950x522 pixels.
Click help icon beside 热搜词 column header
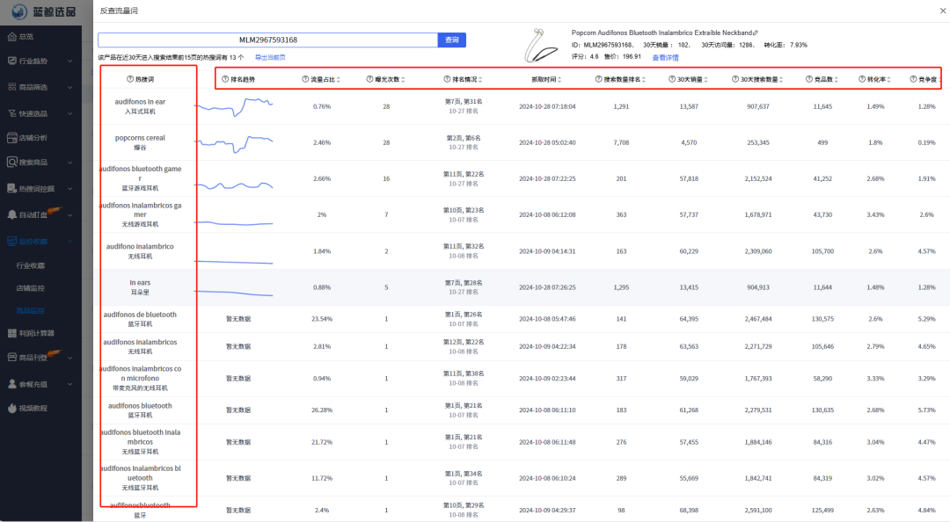129,79
